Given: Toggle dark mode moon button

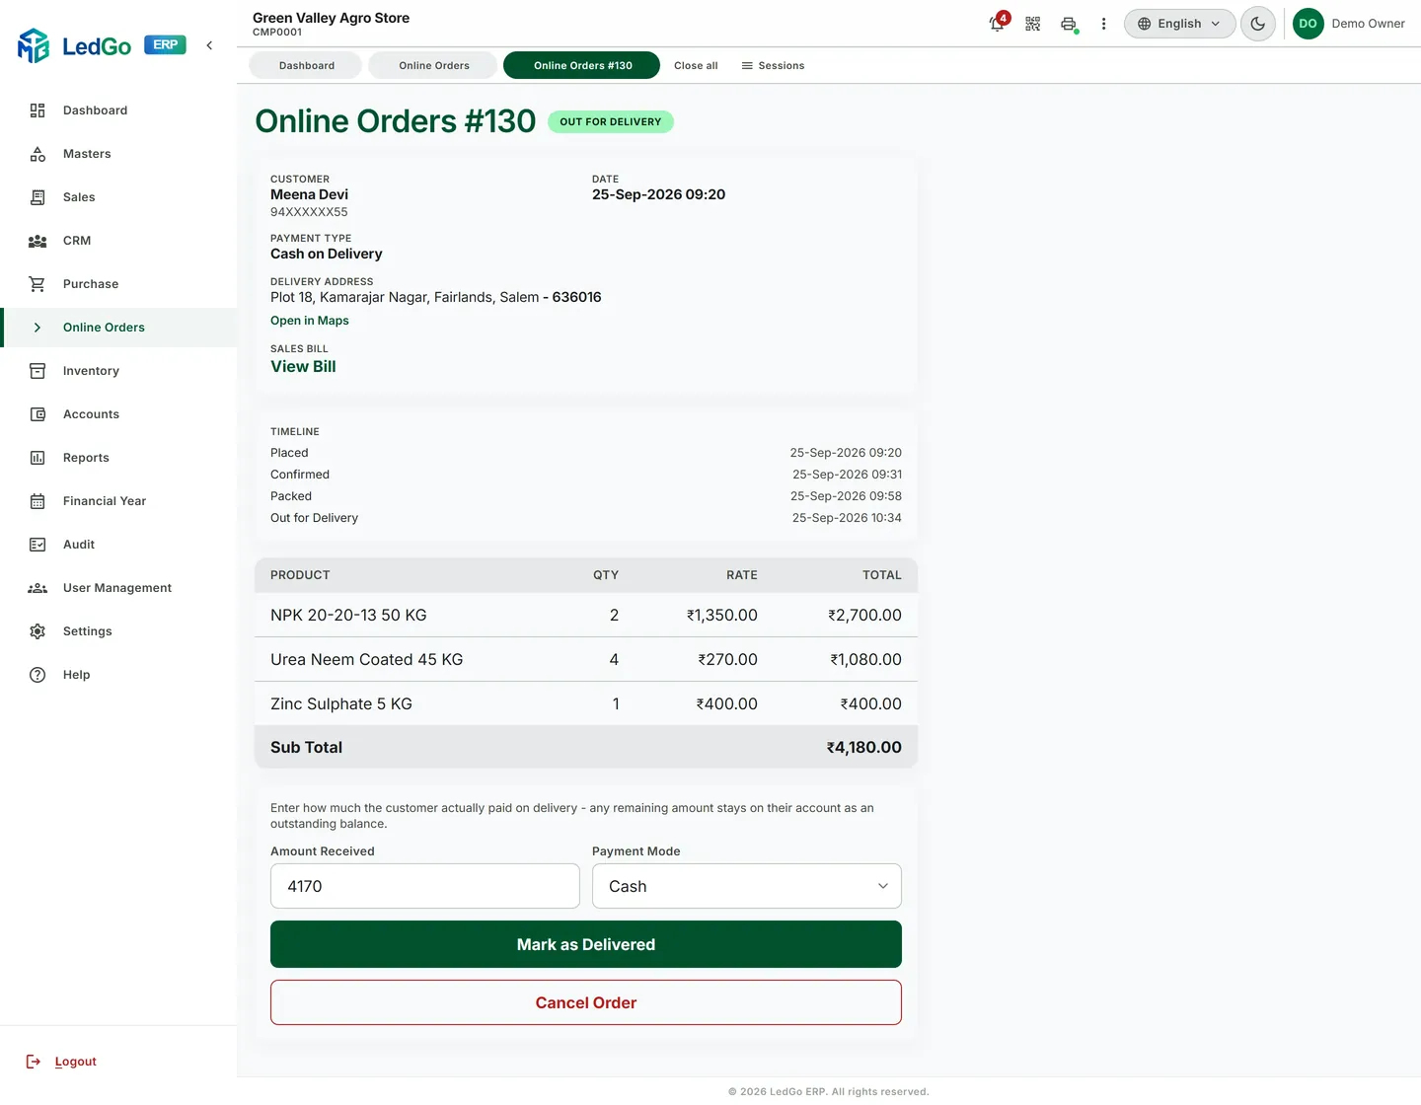Looking at the screenshot, I should pyautogui.click(x=1258, y=24).
